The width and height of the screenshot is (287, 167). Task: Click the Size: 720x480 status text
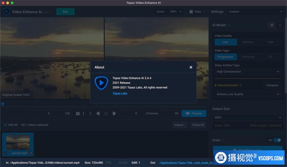point(94,162)
